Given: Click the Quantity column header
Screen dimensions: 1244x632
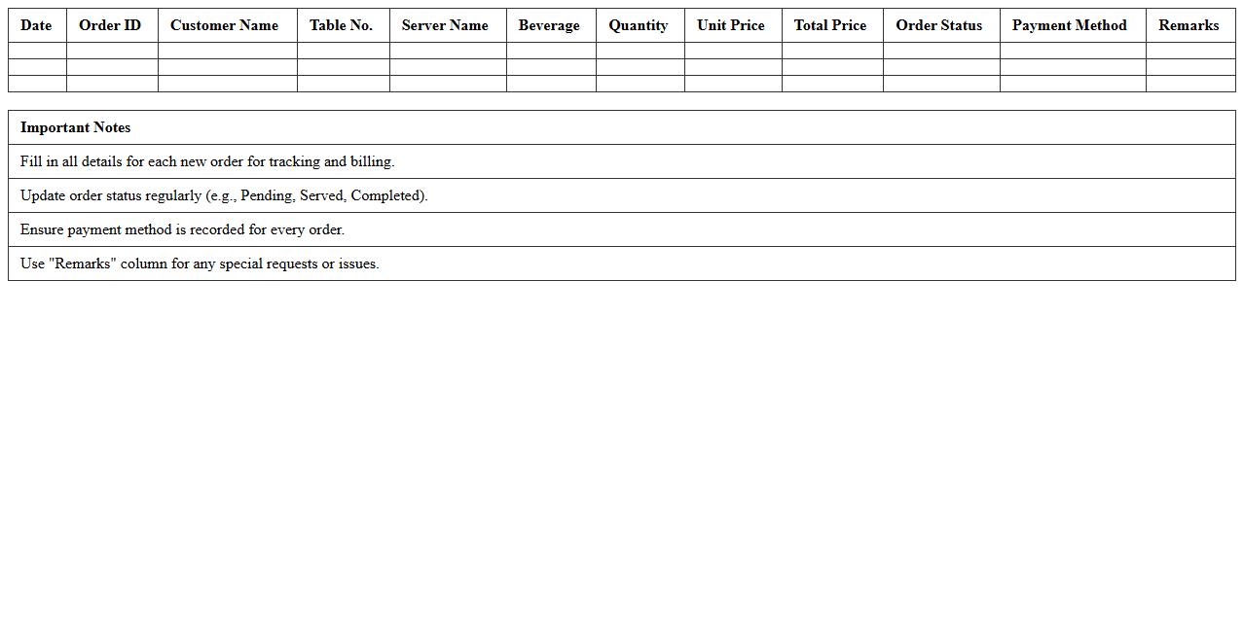Looking at the screenshot, I should [638, 25].
